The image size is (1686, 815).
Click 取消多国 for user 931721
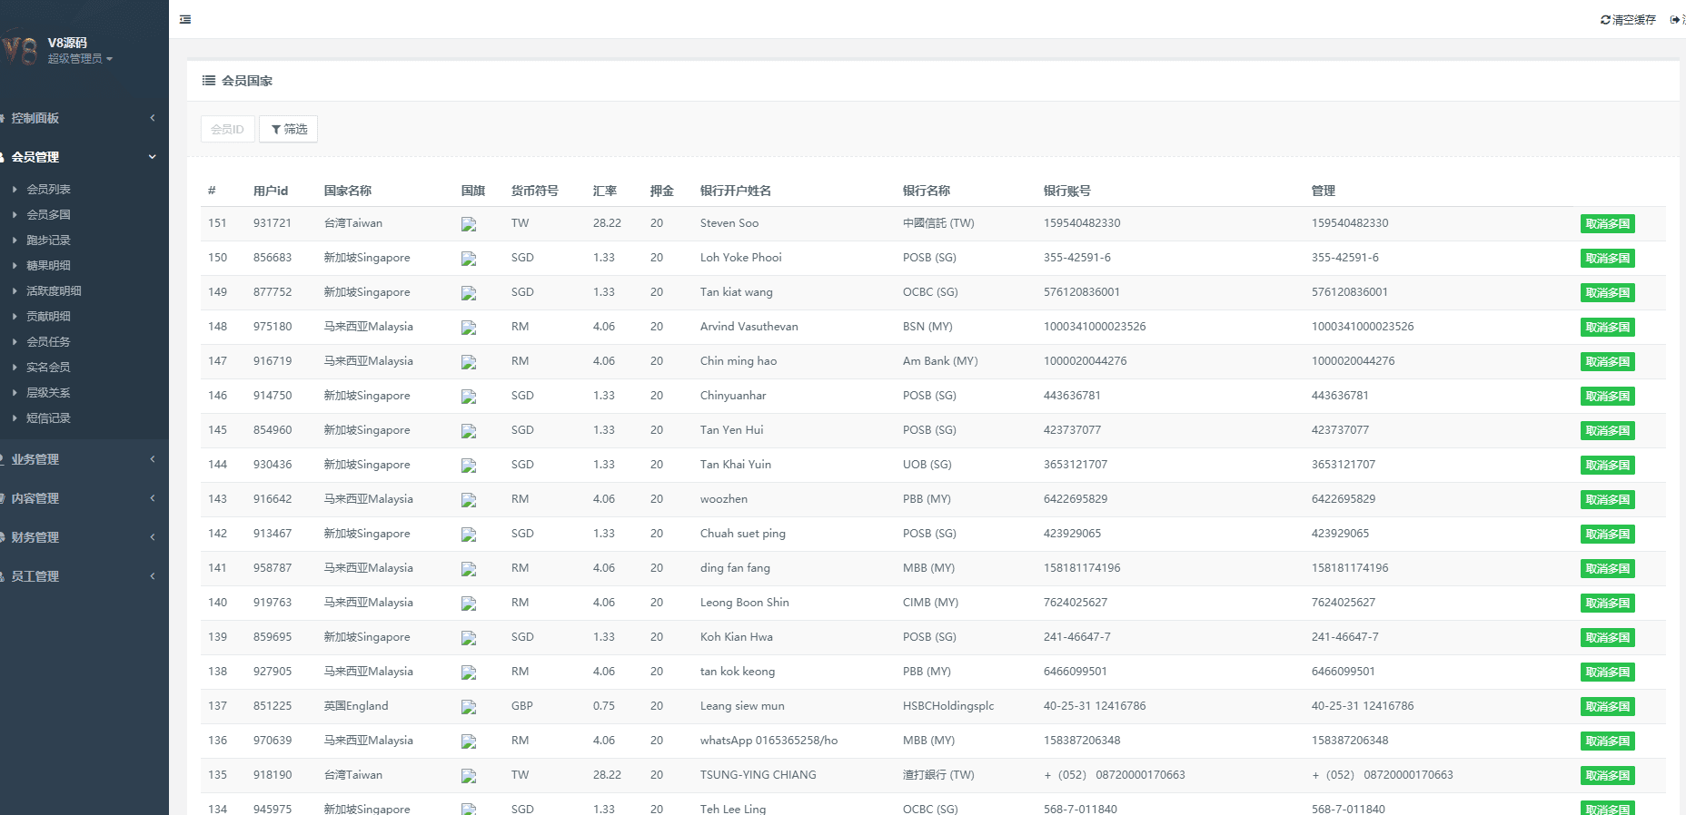point(1607,224)
